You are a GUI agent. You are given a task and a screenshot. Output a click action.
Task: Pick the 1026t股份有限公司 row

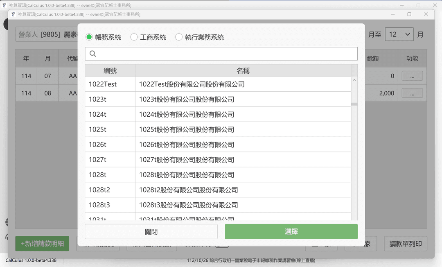(218, 145)
